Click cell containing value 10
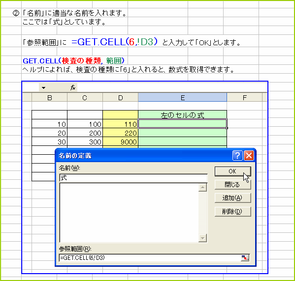Image resolution: width=295 pixels, height=281 pixels. click(x=49, y=124)
